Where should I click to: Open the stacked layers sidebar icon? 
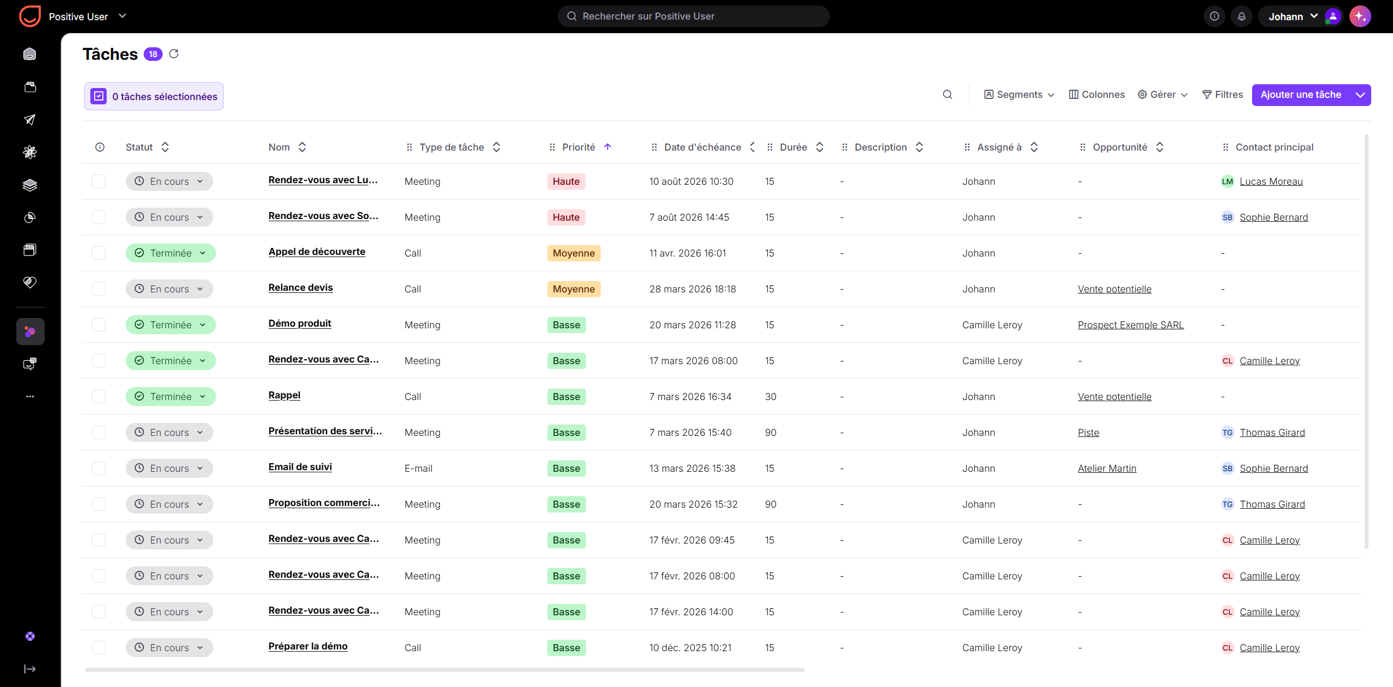pos(30,185)
